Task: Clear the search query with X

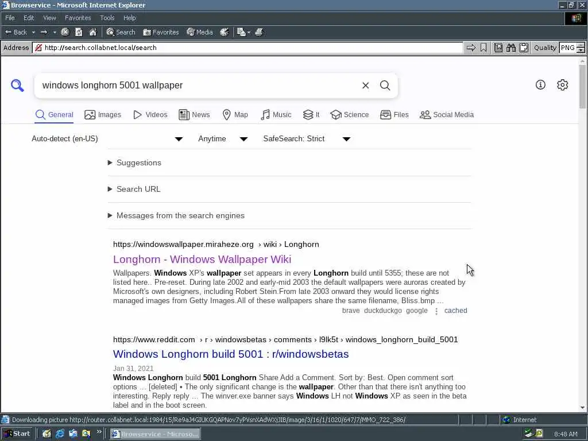Action: [x=365, y=86]
